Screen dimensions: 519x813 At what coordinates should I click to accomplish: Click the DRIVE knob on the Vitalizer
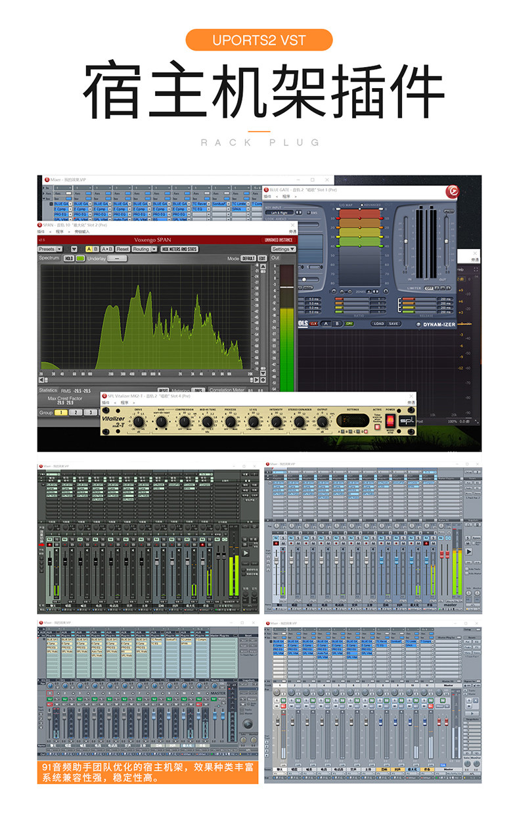(x=138, y=422)
